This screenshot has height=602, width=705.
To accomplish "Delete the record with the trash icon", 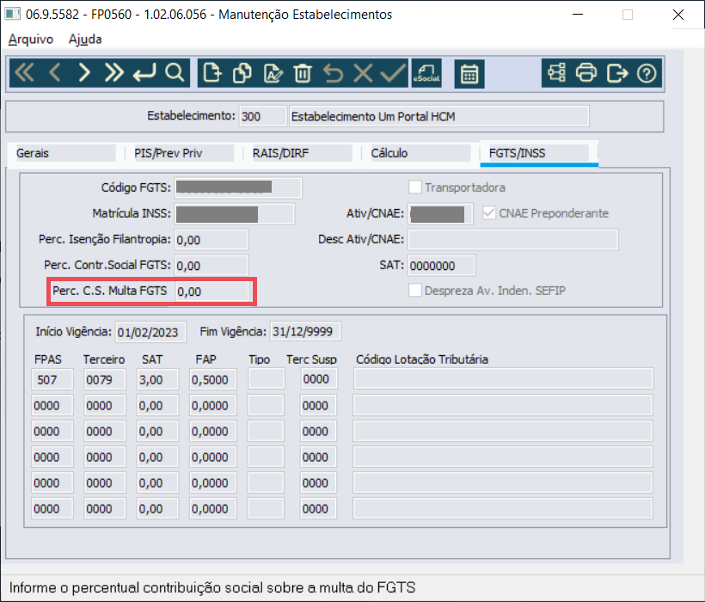I will [303, 72].
